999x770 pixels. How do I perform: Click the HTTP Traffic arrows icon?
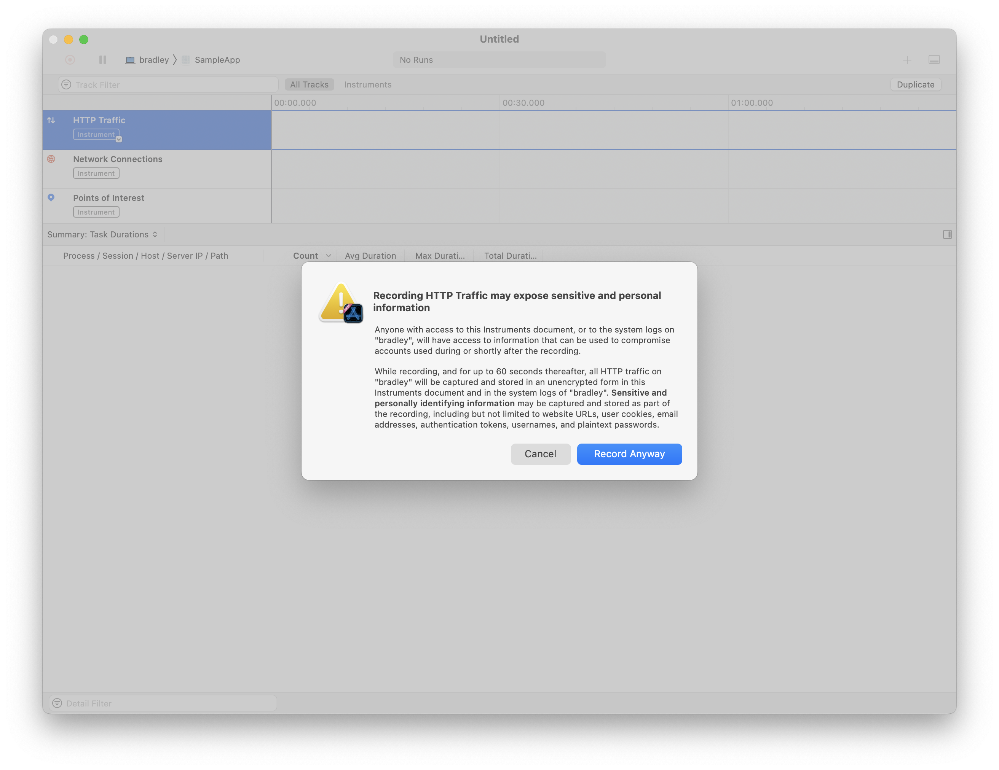51,120
